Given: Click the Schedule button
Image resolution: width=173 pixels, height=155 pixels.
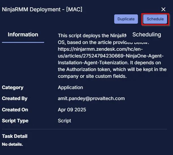Looking at the screenshot, I should [x=155, y=19].
